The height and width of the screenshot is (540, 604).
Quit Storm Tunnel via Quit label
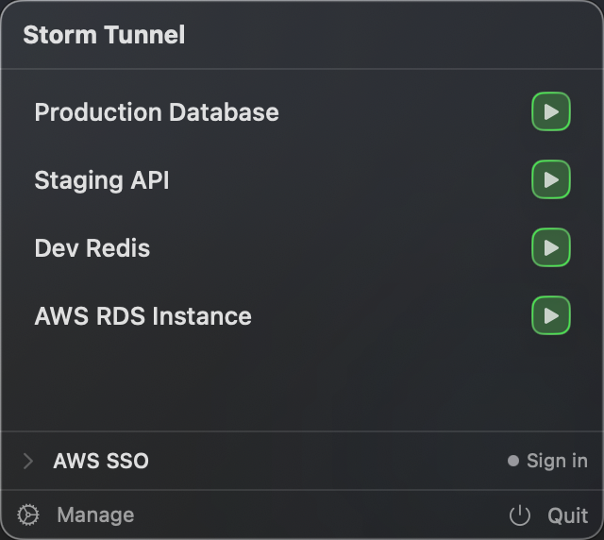point(568,515)
